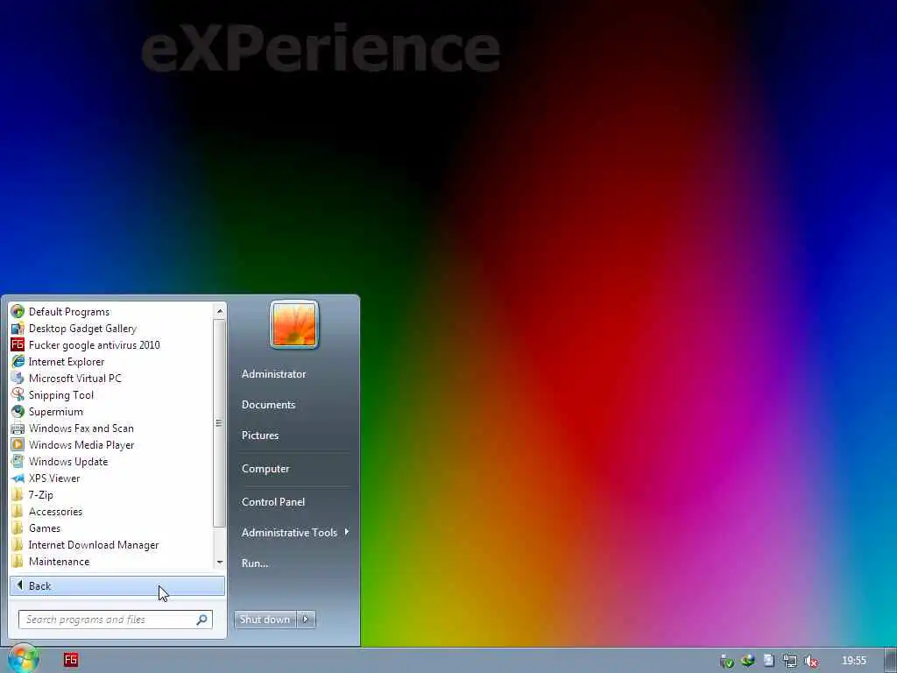
Task: Launch XPS Viewer
Action: (111, 478)
